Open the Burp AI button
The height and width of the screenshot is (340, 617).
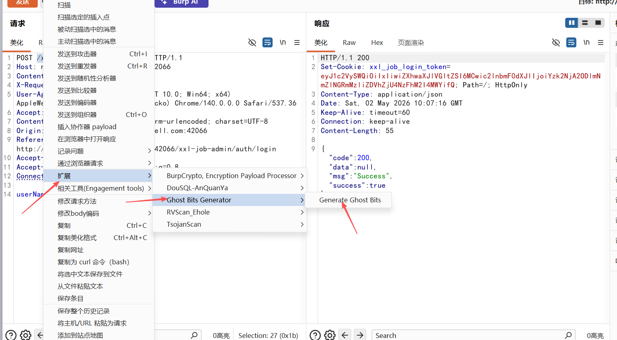click(x=181, y=2)
